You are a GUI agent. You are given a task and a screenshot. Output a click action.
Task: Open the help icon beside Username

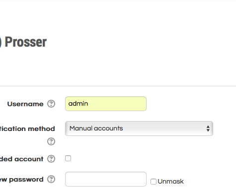[x=51, y=104]
